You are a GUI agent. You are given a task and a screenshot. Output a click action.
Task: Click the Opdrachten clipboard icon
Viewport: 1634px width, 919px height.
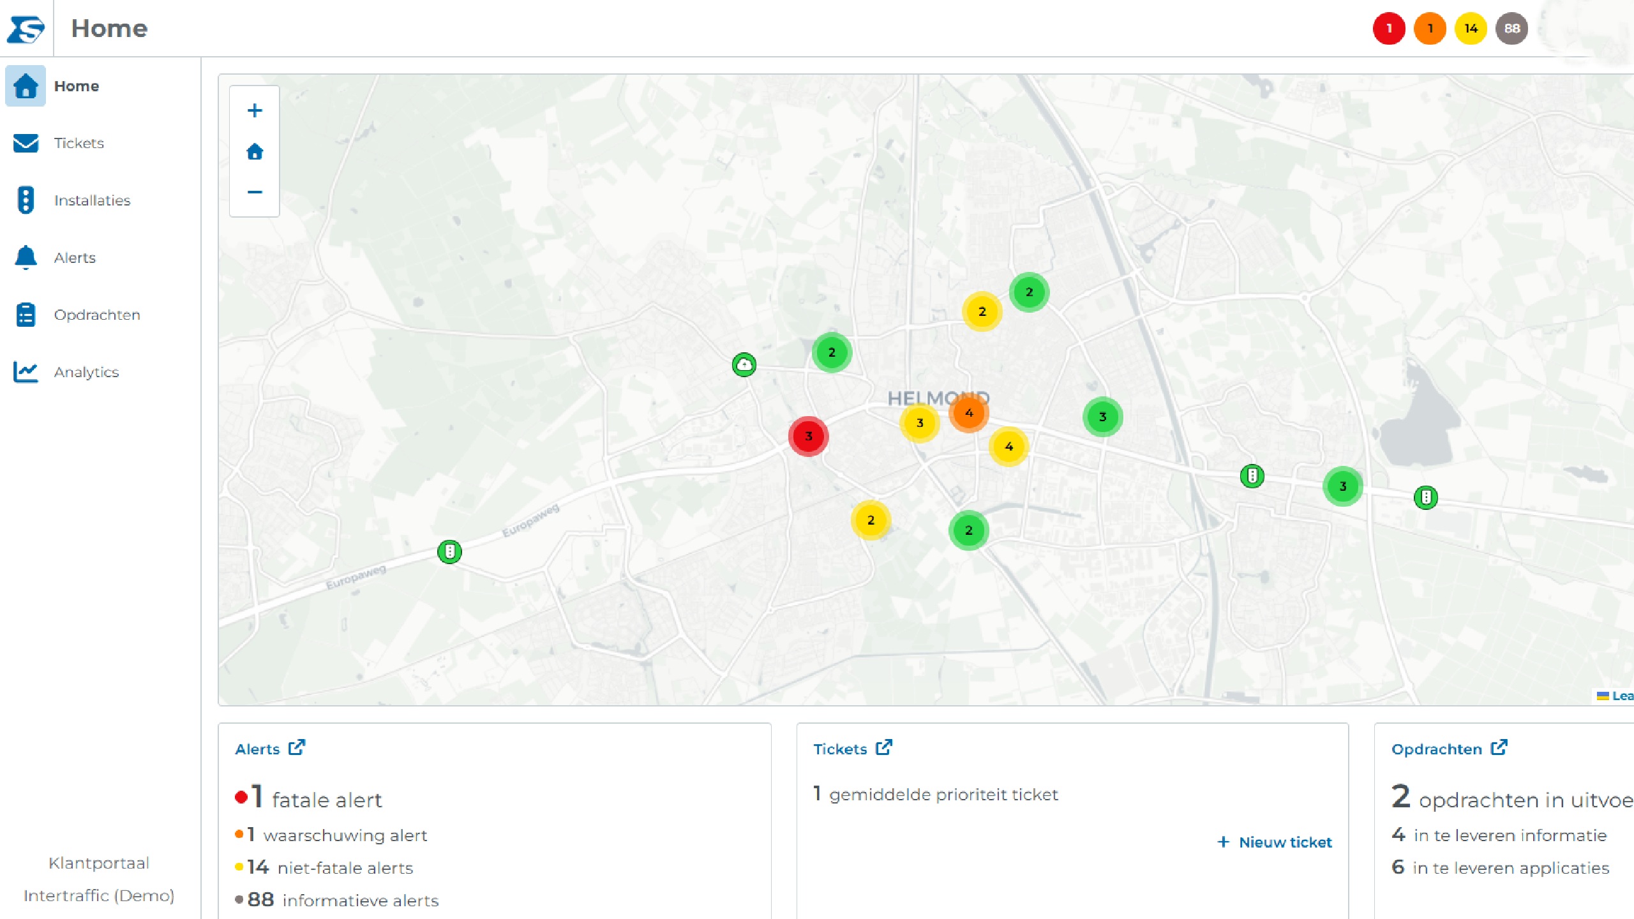pyautogui.click(x=26, y=315)
